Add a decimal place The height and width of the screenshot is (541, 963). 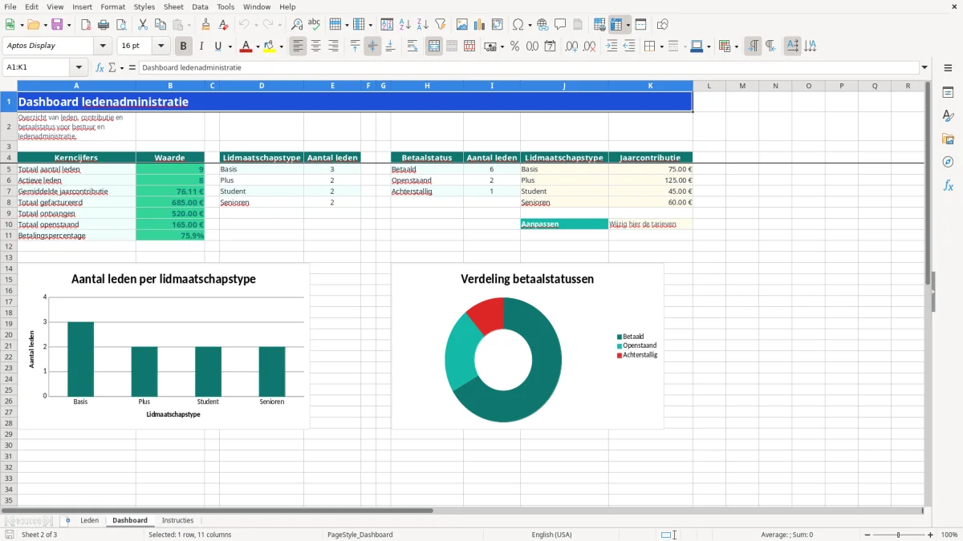point(572,46)
